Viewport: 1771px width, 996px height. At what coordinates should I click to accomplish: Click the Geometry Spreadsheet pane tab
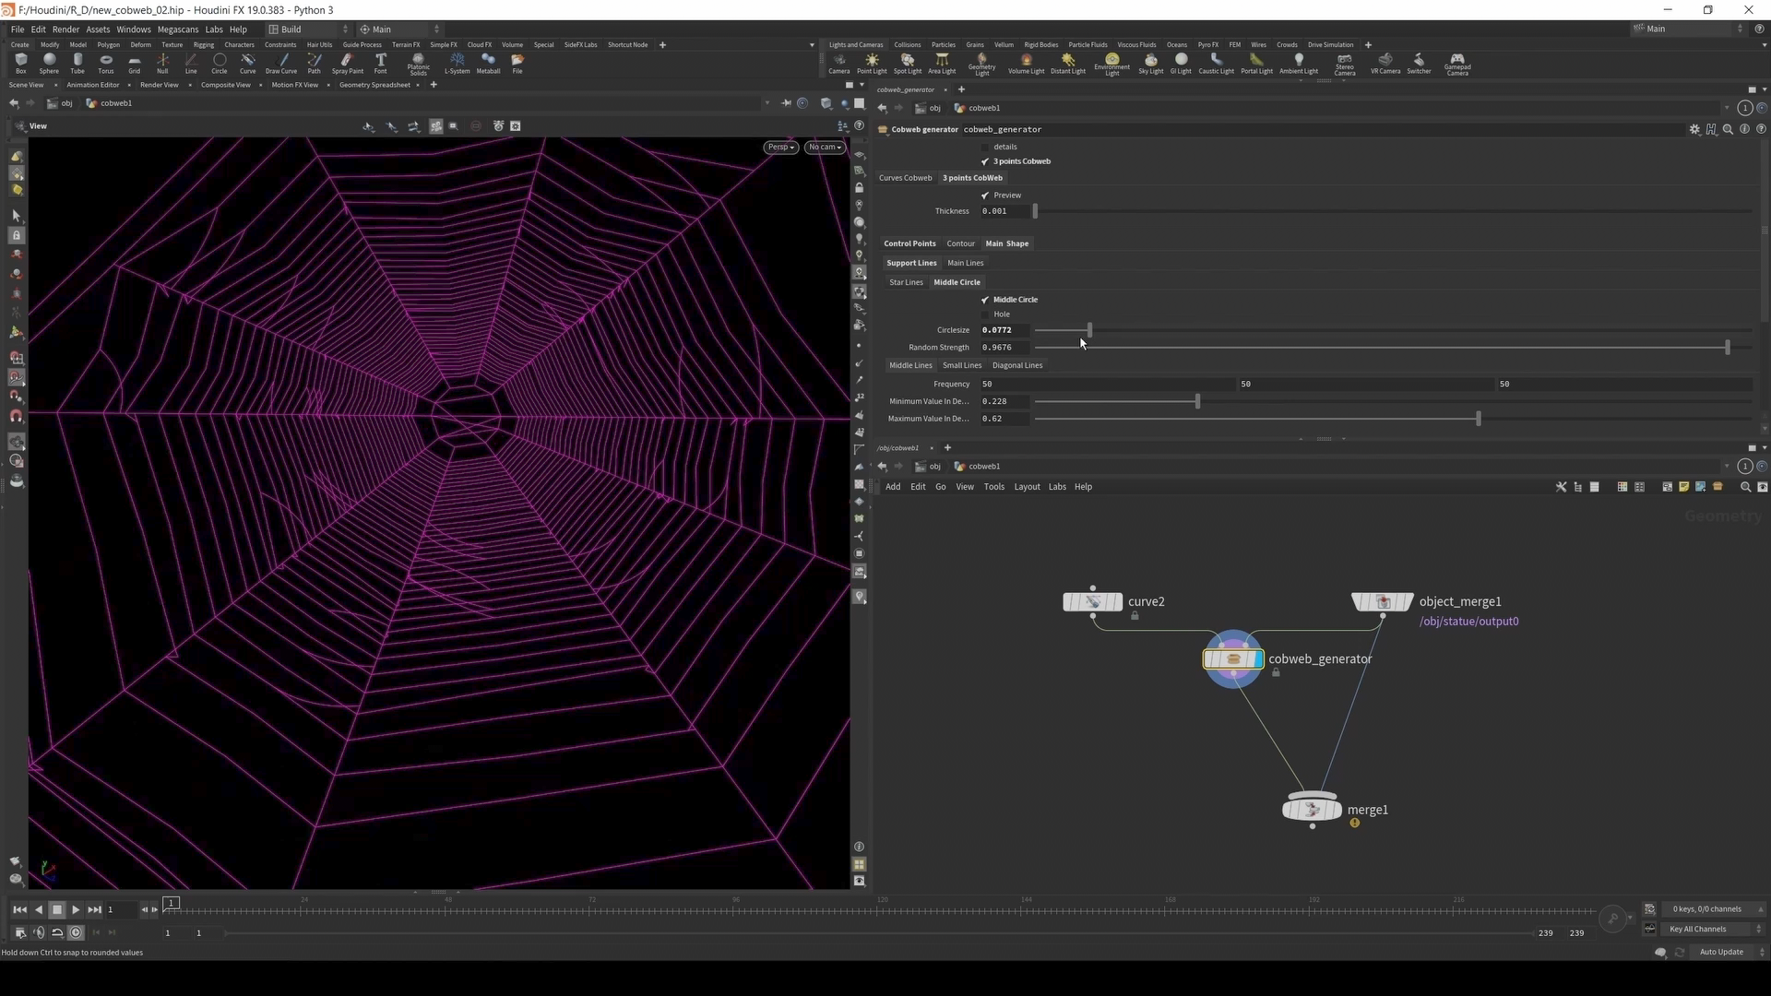pos(373,85)
